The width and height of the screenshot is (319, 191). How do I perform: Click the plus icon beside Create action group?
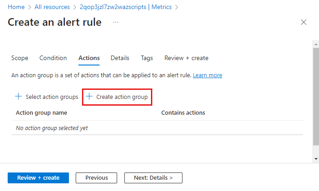[89, 96]
